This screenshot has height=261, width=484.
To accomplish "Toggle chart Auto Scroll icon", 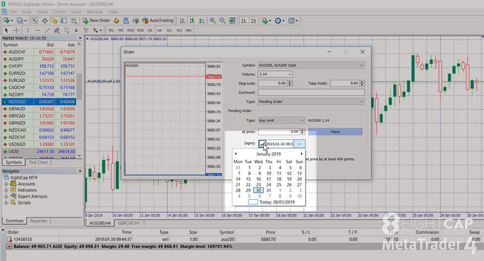I will pyautogui.click(x=244, y=21).
